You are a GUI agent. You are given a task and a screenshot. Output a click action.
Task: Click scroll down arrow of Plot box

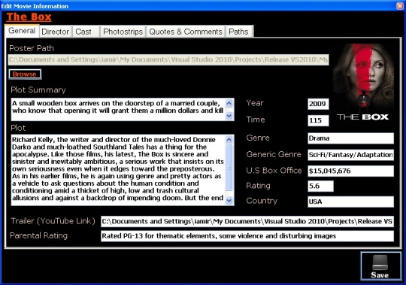(x=229, y=200)
